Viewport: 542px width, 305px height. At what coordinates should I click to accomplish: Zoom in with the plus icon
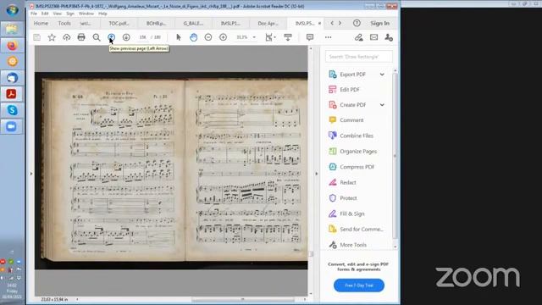[x=223, y=37]
